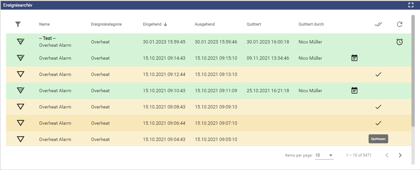Click the Ausgehend column header
This screenshot has width=420, height=170.
point(205,24)
